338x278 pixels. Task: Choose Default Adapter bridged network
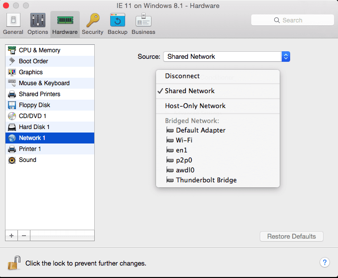tap(218, 131)
